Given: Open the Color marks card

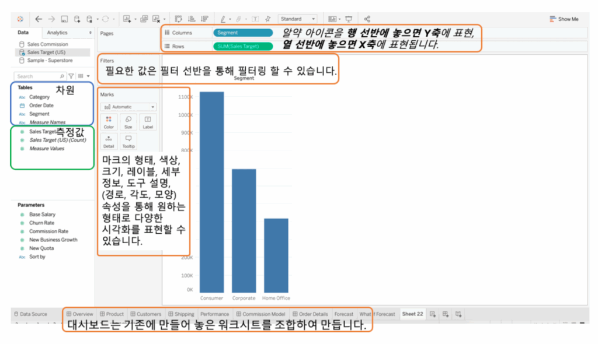Looking at the screenshot, I should coord(109,122).
